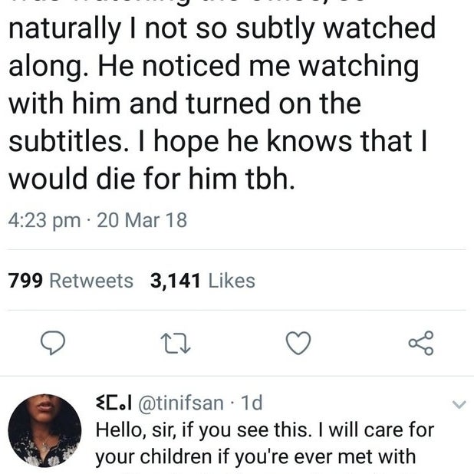Like the tweet with the heart icon

[x=298, y=343]
